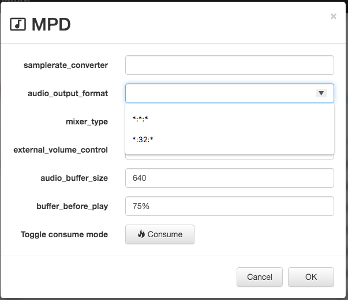Viewport: 348px width, 300px height.
Task: Click the Cancel button
Action: [260, 277]
